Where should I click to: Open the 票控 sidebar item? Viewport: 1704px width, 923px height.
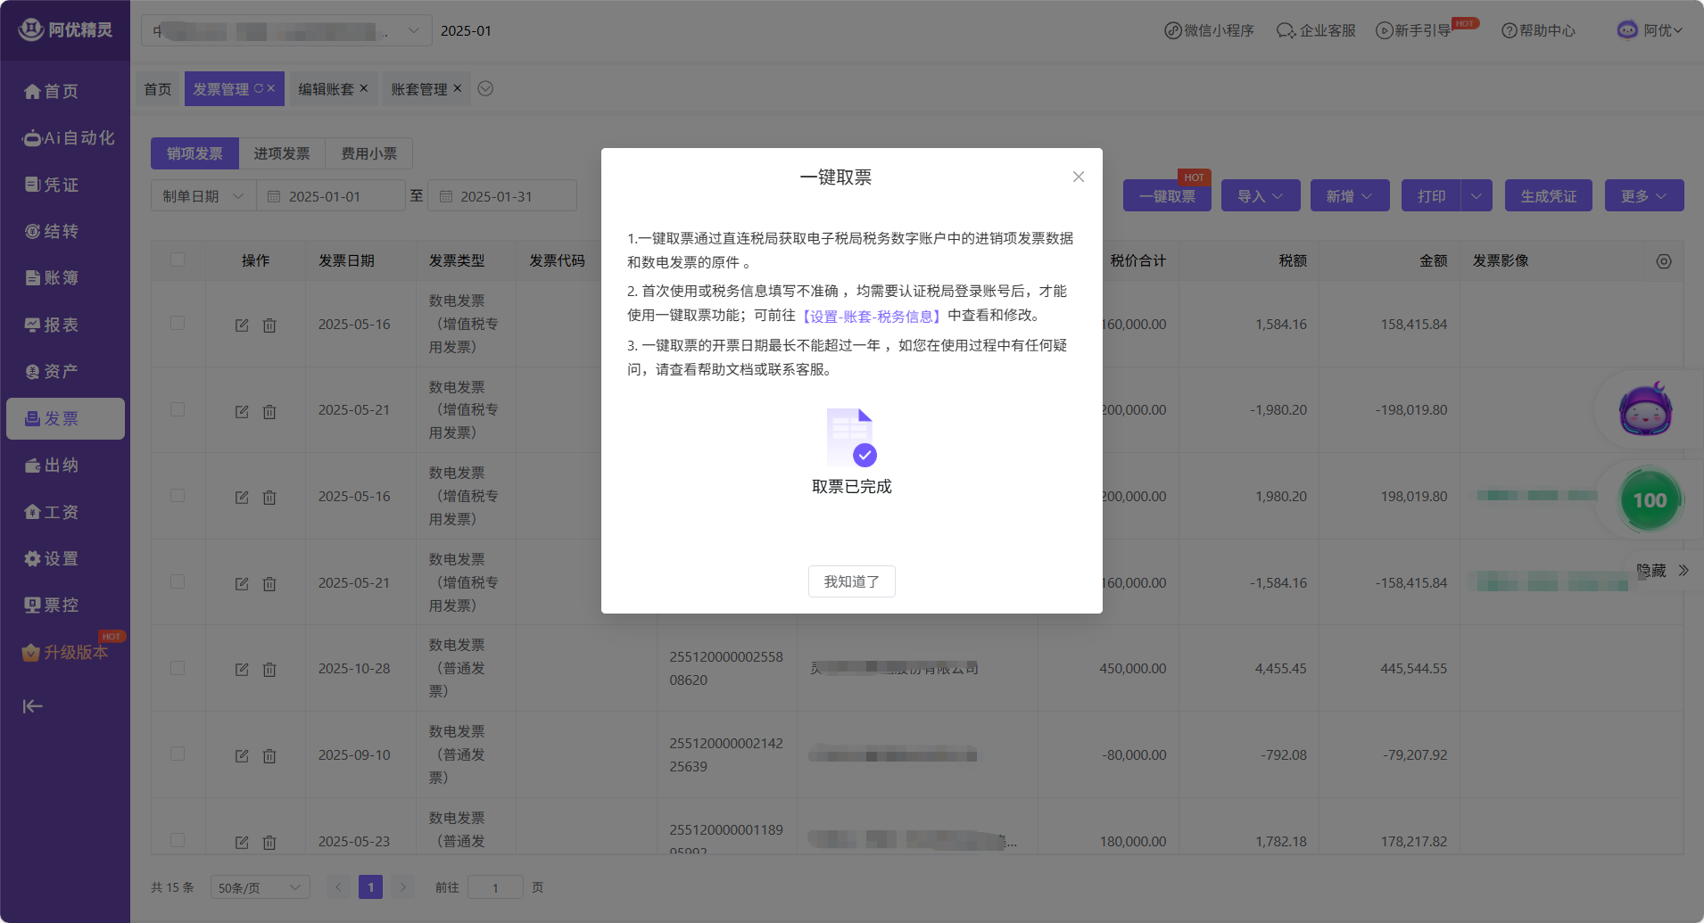point(52,606)
